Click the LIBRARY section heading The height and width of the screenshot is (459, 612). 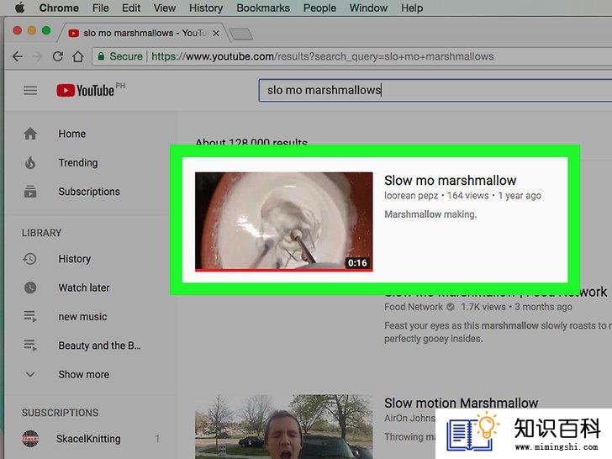(x=41, y=233)
